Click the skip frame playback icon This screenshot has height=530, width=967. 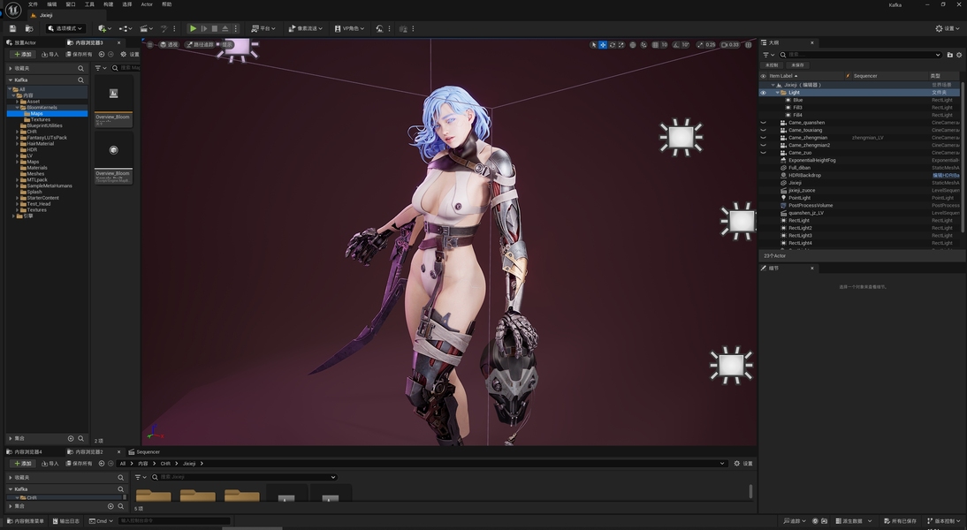point(204,28)
